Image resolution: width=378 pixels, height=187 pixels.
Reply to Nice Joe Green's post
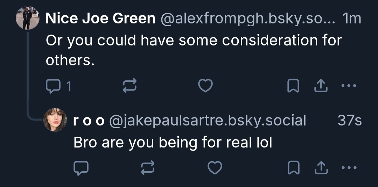(53, 86)
